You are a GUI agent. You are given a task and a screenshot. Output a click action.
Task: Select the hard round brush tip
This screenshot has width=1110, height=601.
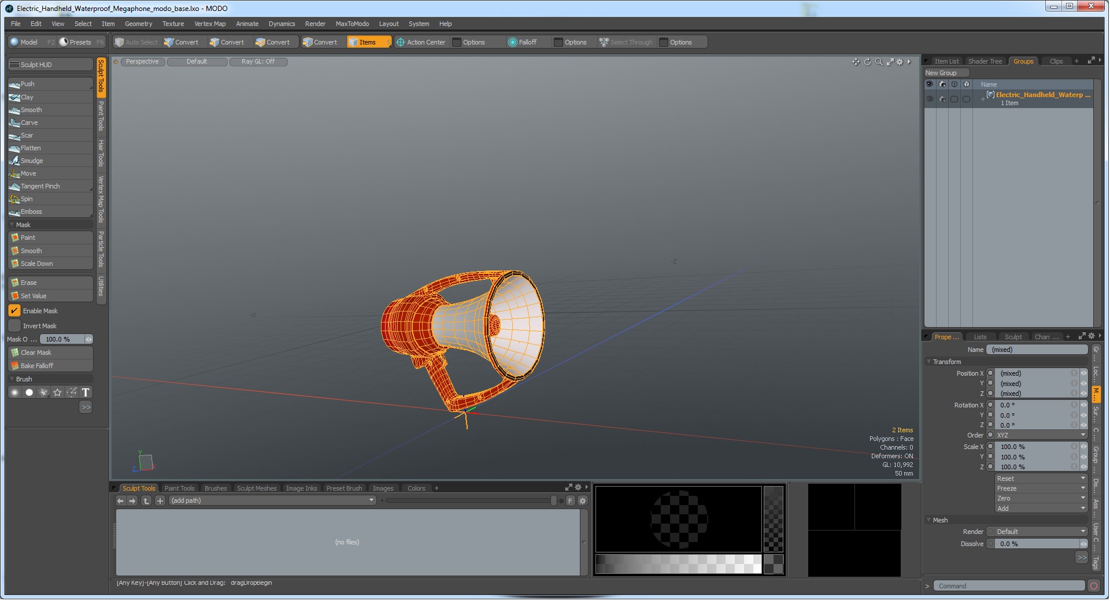29,393
